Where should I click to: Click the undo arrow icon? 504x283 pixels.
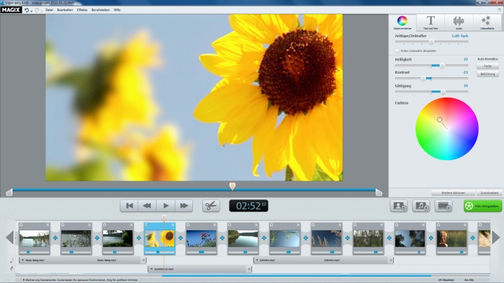[27, 10]
